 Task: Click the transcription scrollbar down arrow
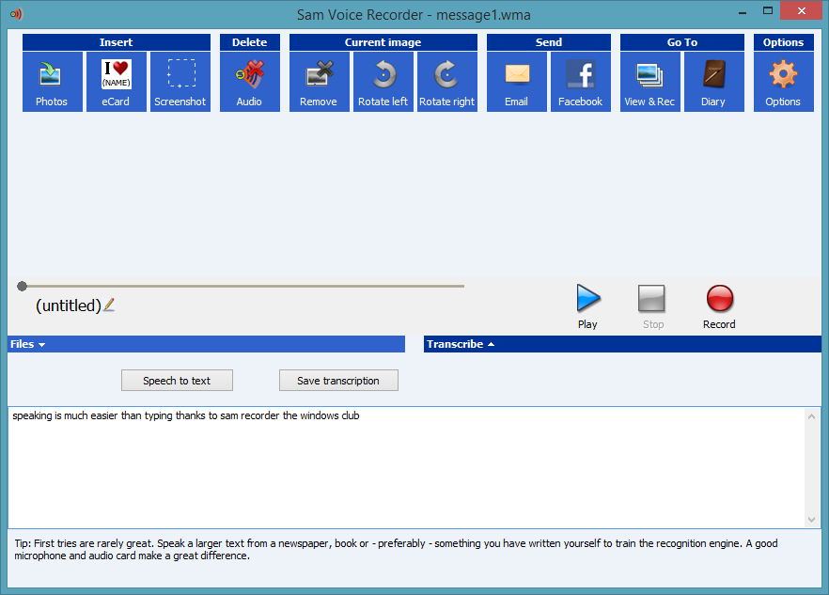(x=811, y=520)
